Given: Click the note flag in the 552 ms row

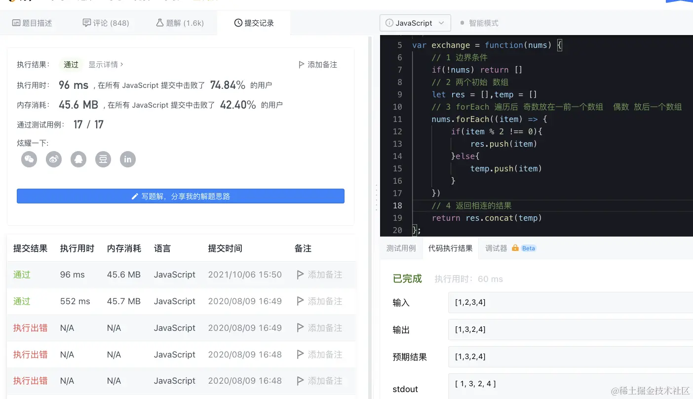Looking at the screenshot, I should 300,301.
